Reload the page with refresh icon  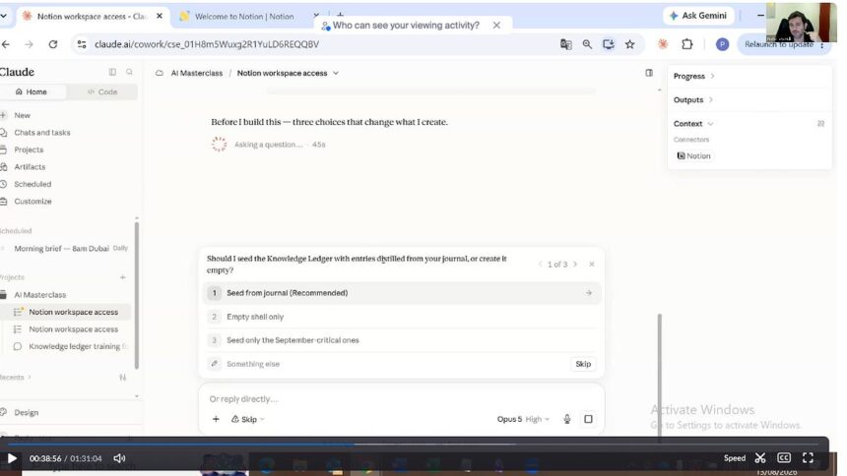(53, 44)
